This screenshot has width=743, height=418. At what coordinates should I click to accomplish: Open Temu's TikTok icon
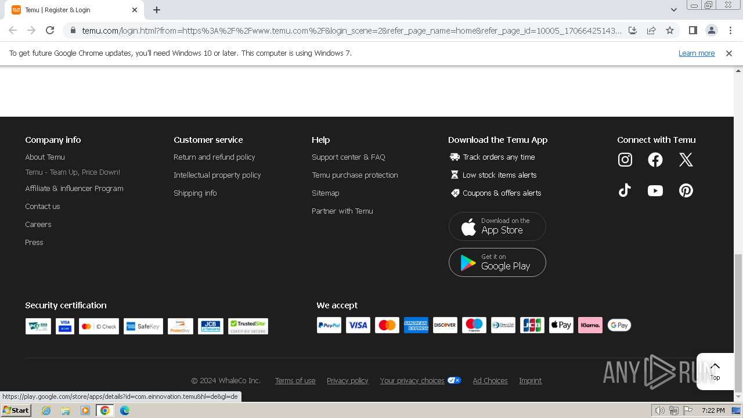(625, 190)
